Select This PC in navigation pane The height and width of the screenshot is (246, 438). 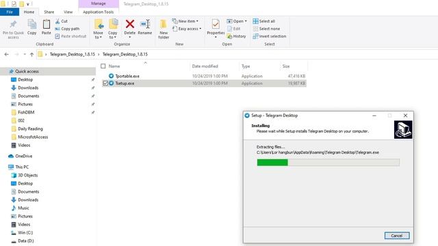(x=22, y=167)
